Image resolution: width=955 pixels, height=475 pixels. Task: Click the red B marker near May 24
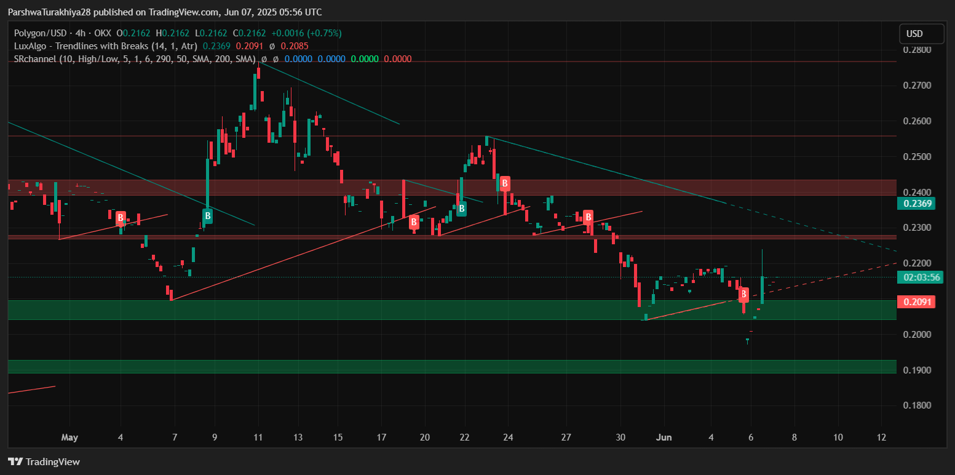tap(505, 183)
